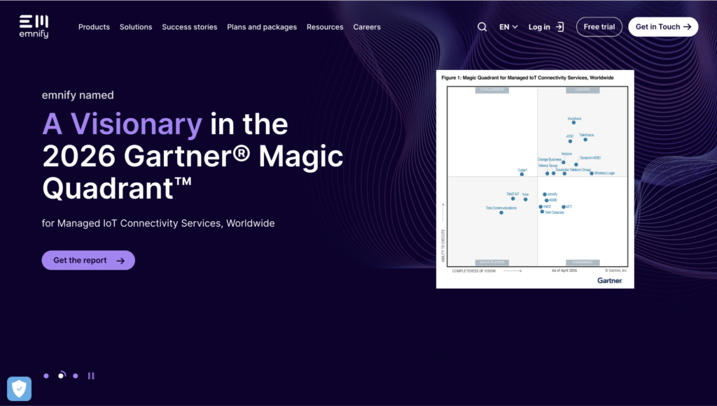Start a Free trial

(x=599, y=27)
